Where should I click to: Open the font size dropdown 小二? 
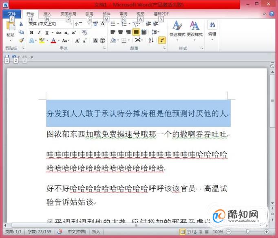pos(89,24)
